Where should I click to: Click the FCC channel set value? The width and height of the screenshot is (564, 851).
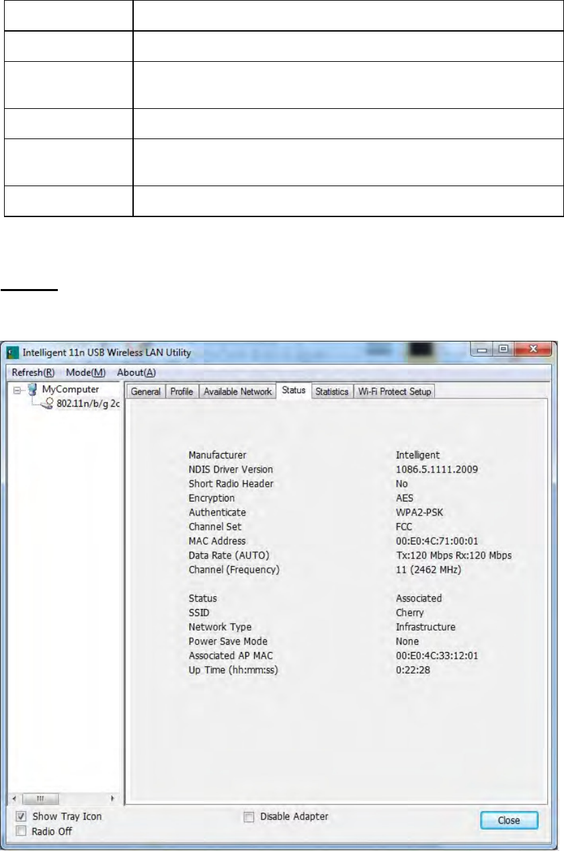coord(403,527)
